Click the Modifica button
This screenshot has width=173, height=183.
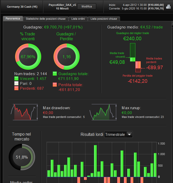coord(87,6)
